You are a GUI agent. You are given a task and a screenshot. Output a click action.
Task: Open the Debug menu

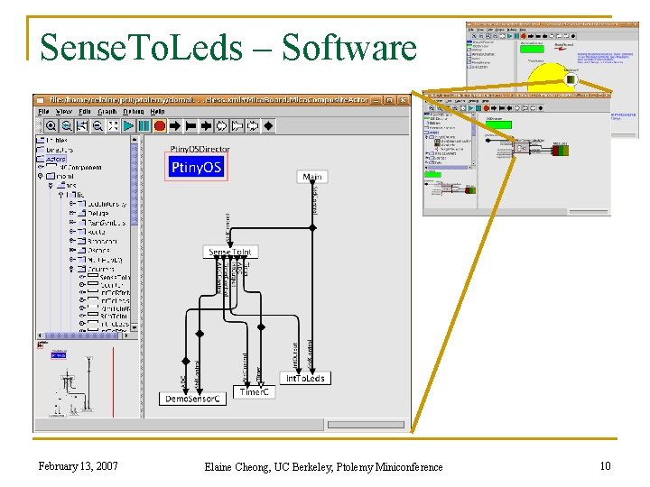coord(134,112)
